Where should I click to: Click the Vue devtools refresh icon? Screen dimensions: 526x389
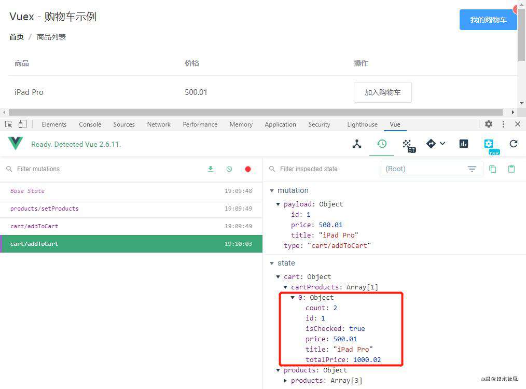(x=513, y=144)
